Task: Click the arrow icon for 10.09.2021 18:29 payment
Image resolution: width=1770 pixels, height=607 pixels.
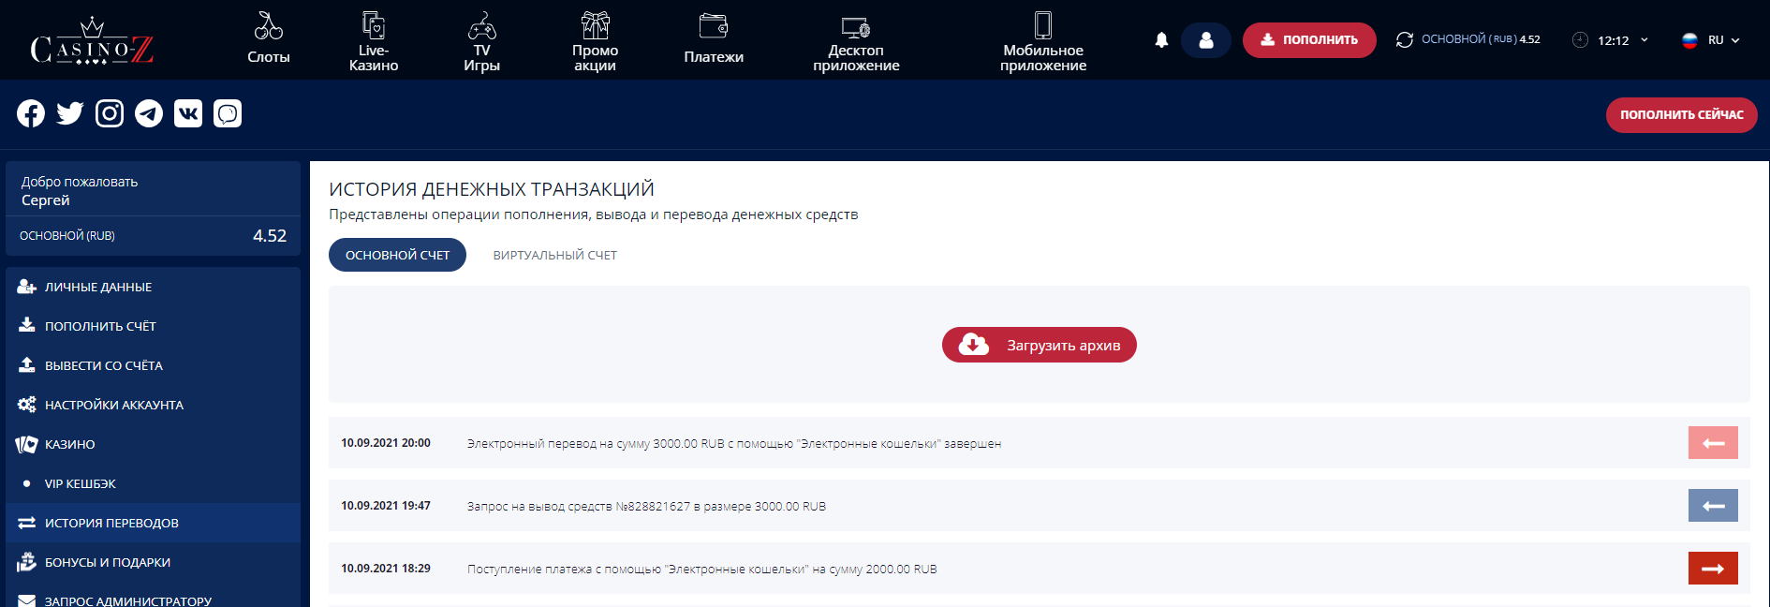Action: point(1713,569)
